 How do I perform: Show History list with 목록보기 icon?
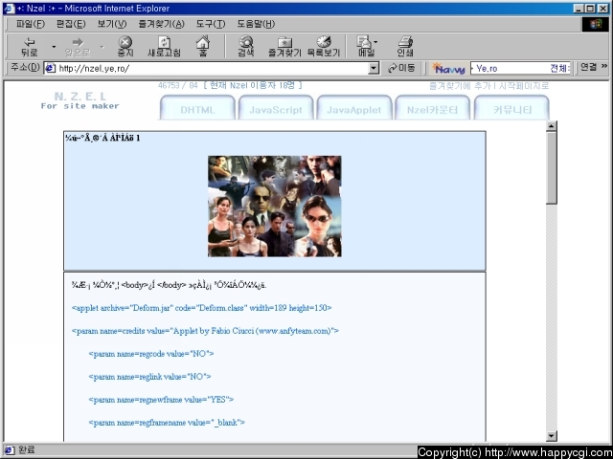pos(324,47)
